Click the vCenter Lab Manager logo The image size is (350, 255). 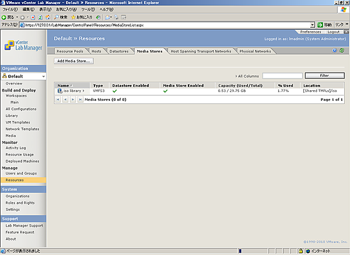tap(23, 45)
